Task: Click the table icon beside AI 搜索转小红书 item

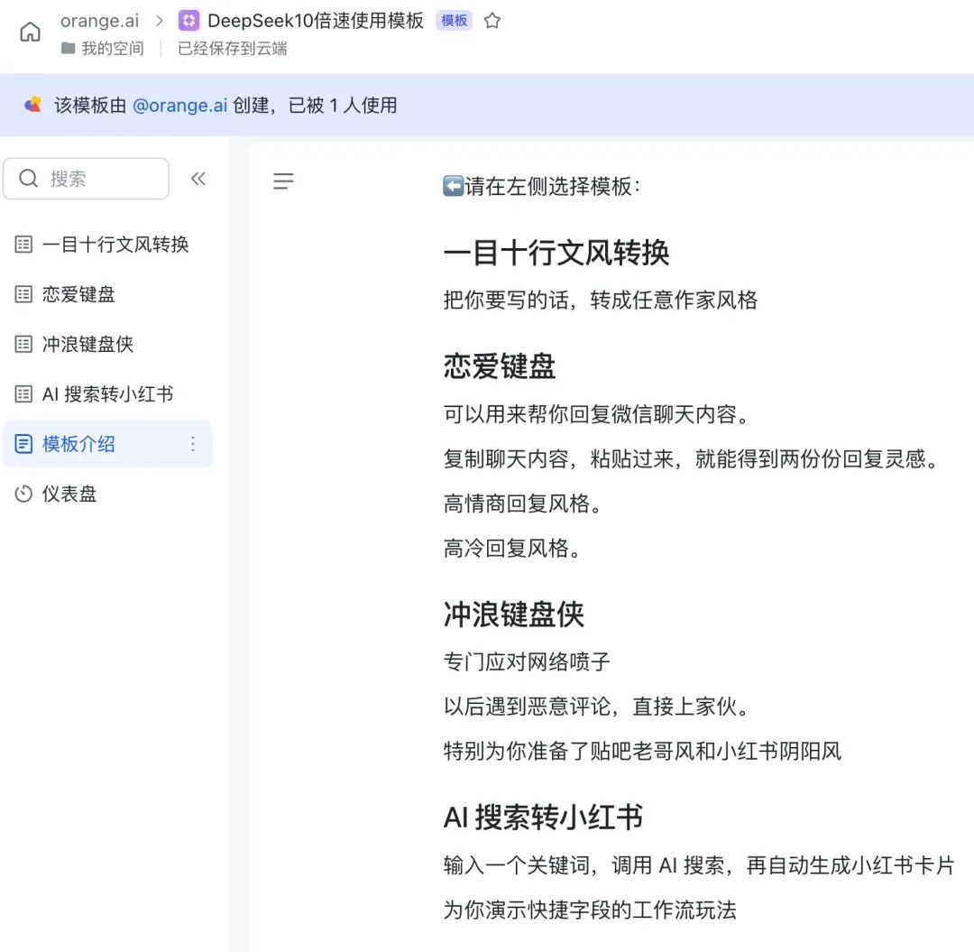Action: click(x=23, y=394)
